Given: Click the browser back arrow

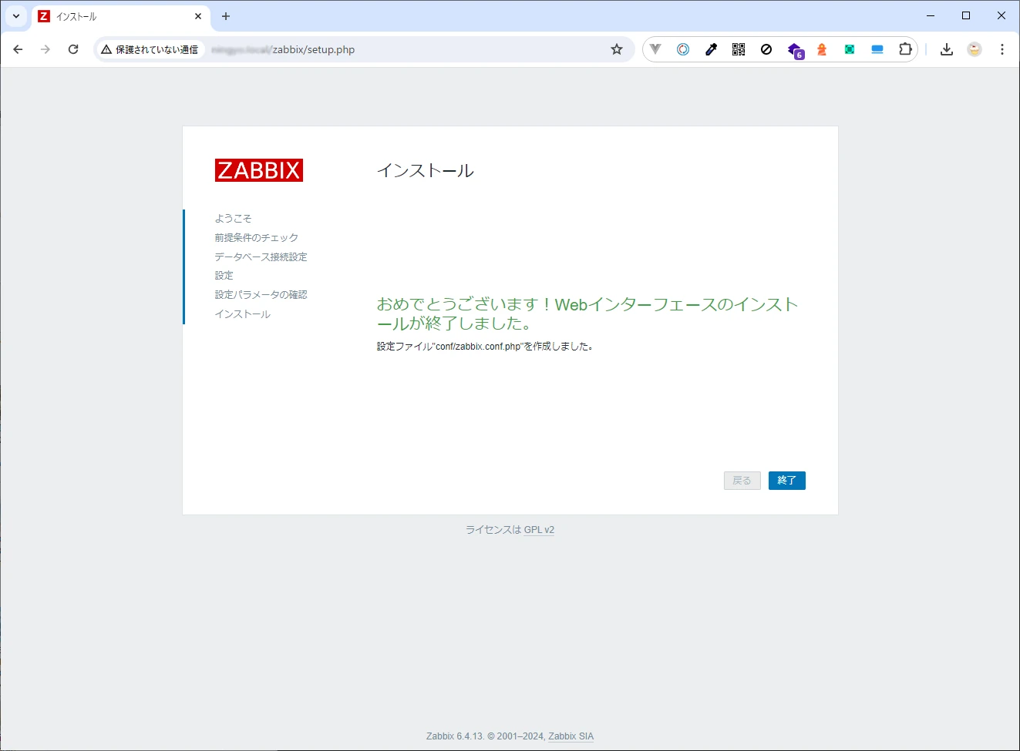Looking at the screenshot, I should (18, 49).
